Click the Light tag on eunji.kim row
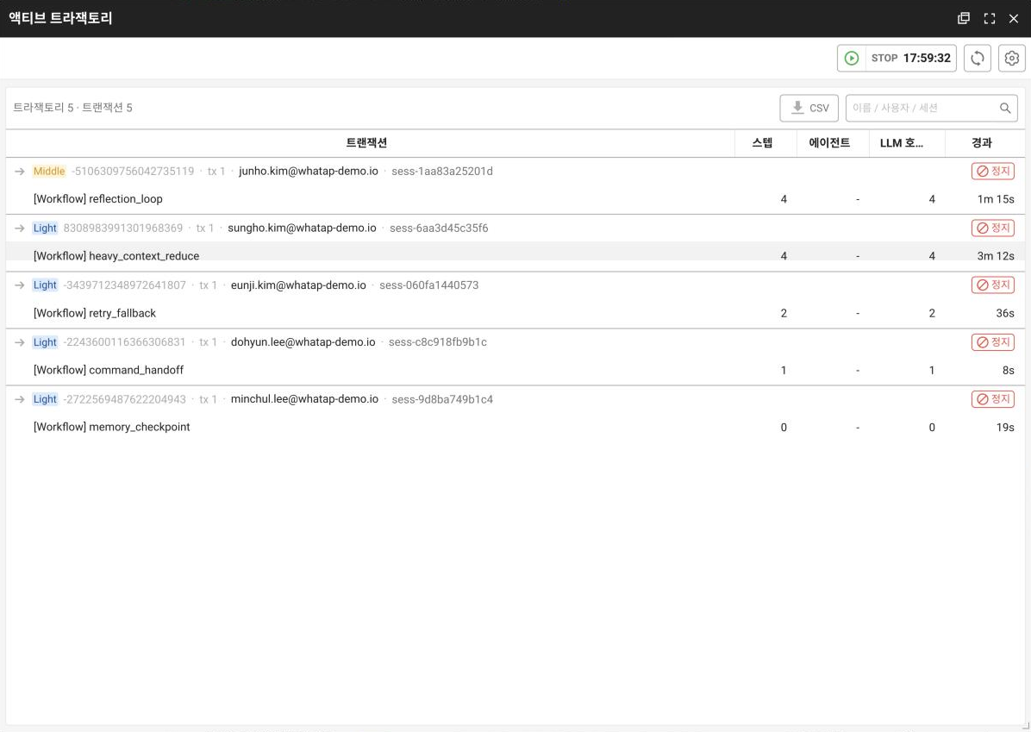 (x=45, y=285)
